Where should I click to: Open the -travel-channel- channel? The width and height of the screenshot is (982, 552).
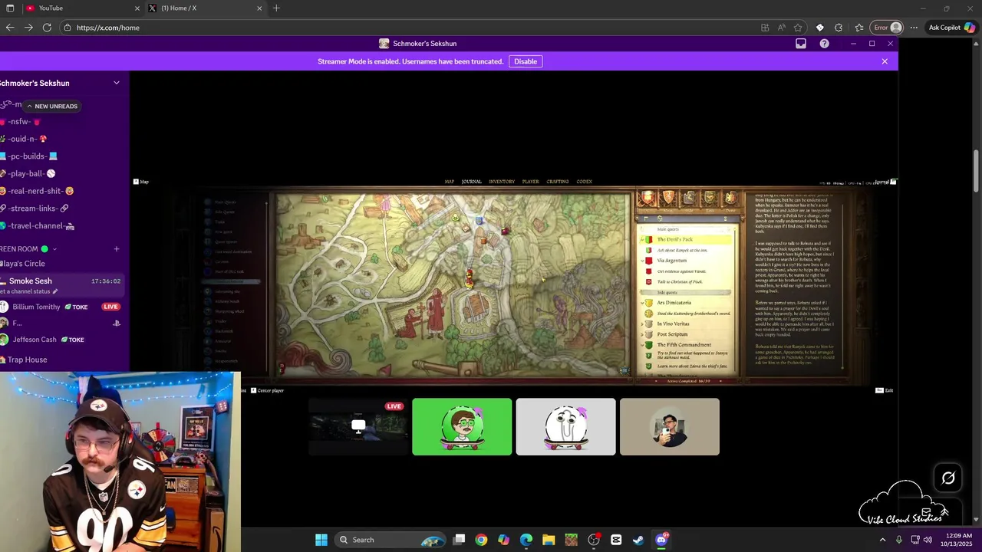point(38,226)
